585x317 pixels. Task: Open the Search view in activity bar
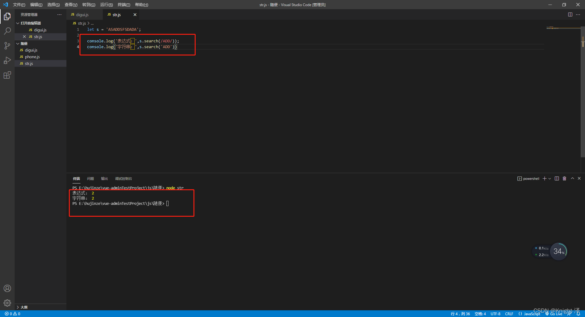[7, 31]
